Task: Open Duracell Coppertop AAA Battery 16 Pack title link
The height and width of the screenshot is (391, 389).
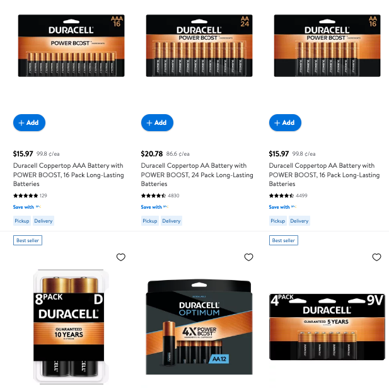Action: click(69, 175)
